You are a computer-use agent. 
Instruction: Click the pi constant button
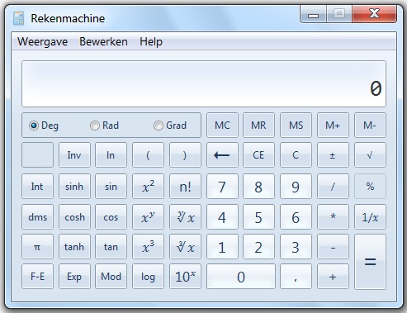coord(37,247)
